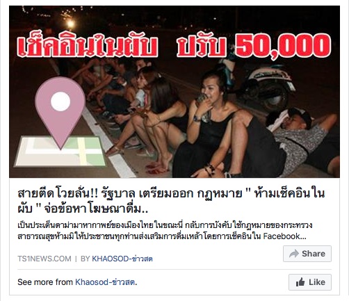
Task: Click the Like button
Action: [310, 282]
